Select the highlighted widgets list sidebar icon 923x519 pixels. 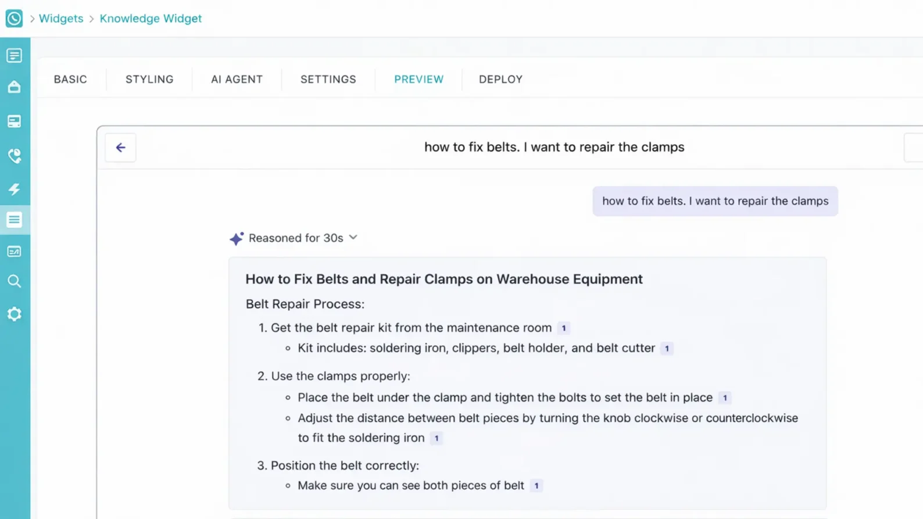pyautogui.click(x=15, y=220)
